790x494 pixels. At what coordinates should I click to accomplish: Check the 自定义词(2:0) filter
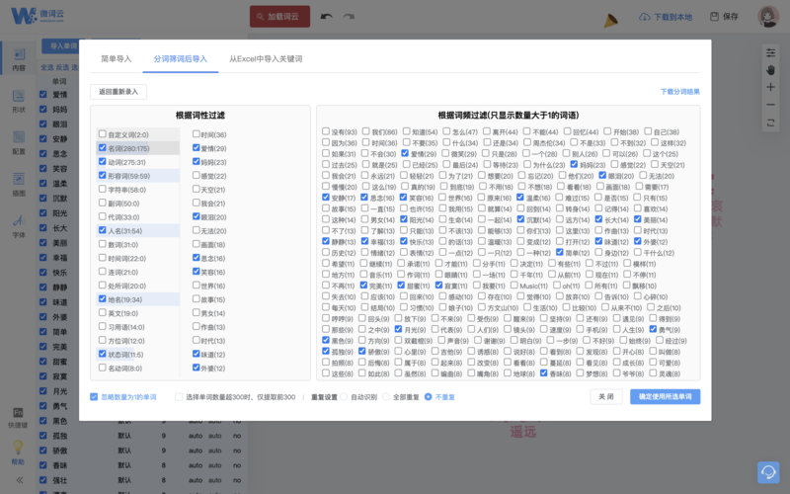click(x=103, y=134)
